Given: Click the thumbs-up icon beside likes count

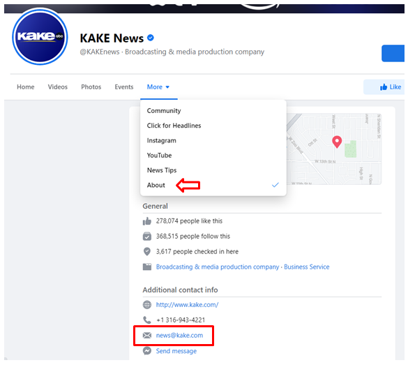Looking at the screenshot, I should point(146,221).
